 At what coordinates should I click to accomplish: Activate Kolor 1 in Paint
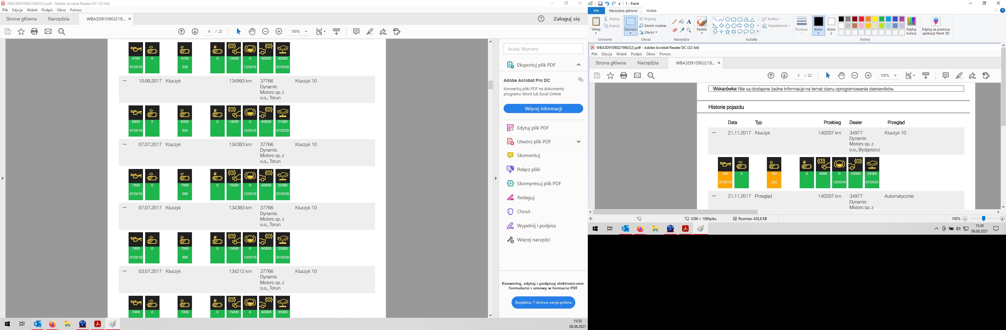819,26
